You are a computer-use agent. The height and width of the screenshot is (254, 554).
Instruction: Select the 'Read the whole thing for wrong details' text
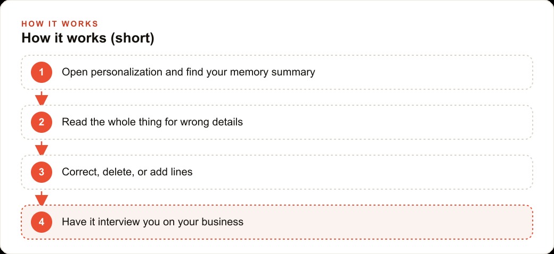pyautogui.click(x=152, y=122)
